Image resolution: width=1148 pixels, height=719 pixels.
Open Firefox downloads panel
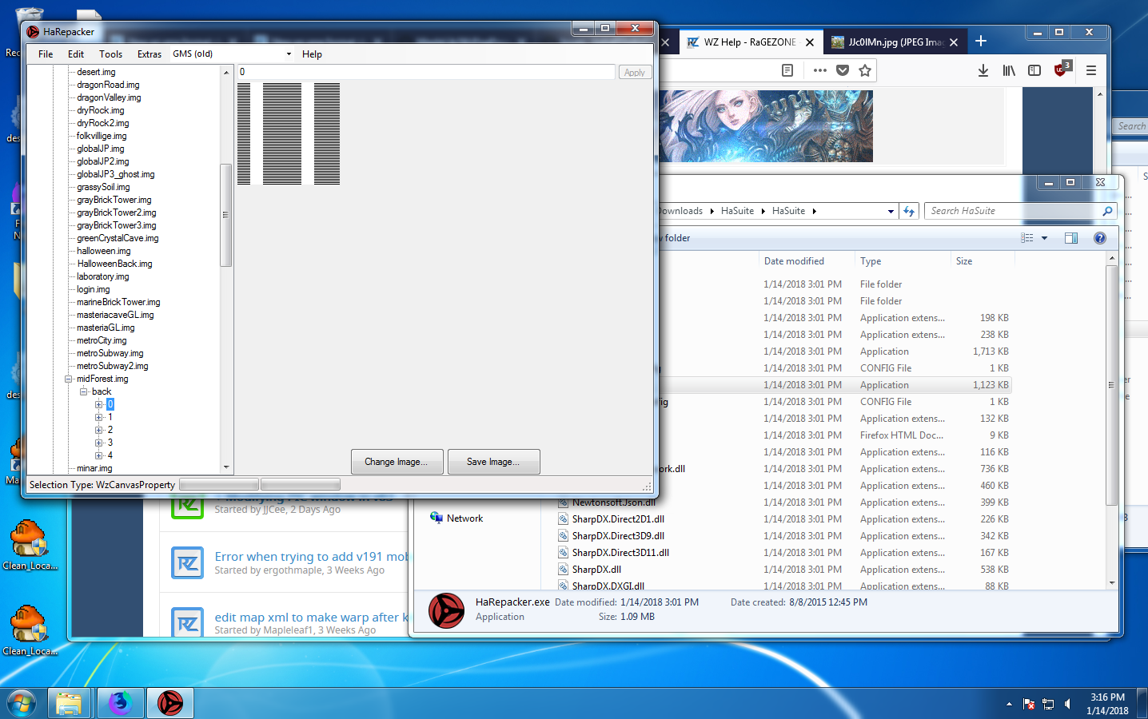tap(983, 70)
